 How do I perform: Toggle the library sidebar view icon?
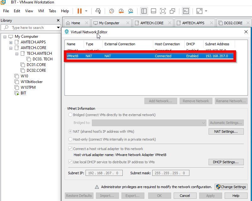[144, 11]
